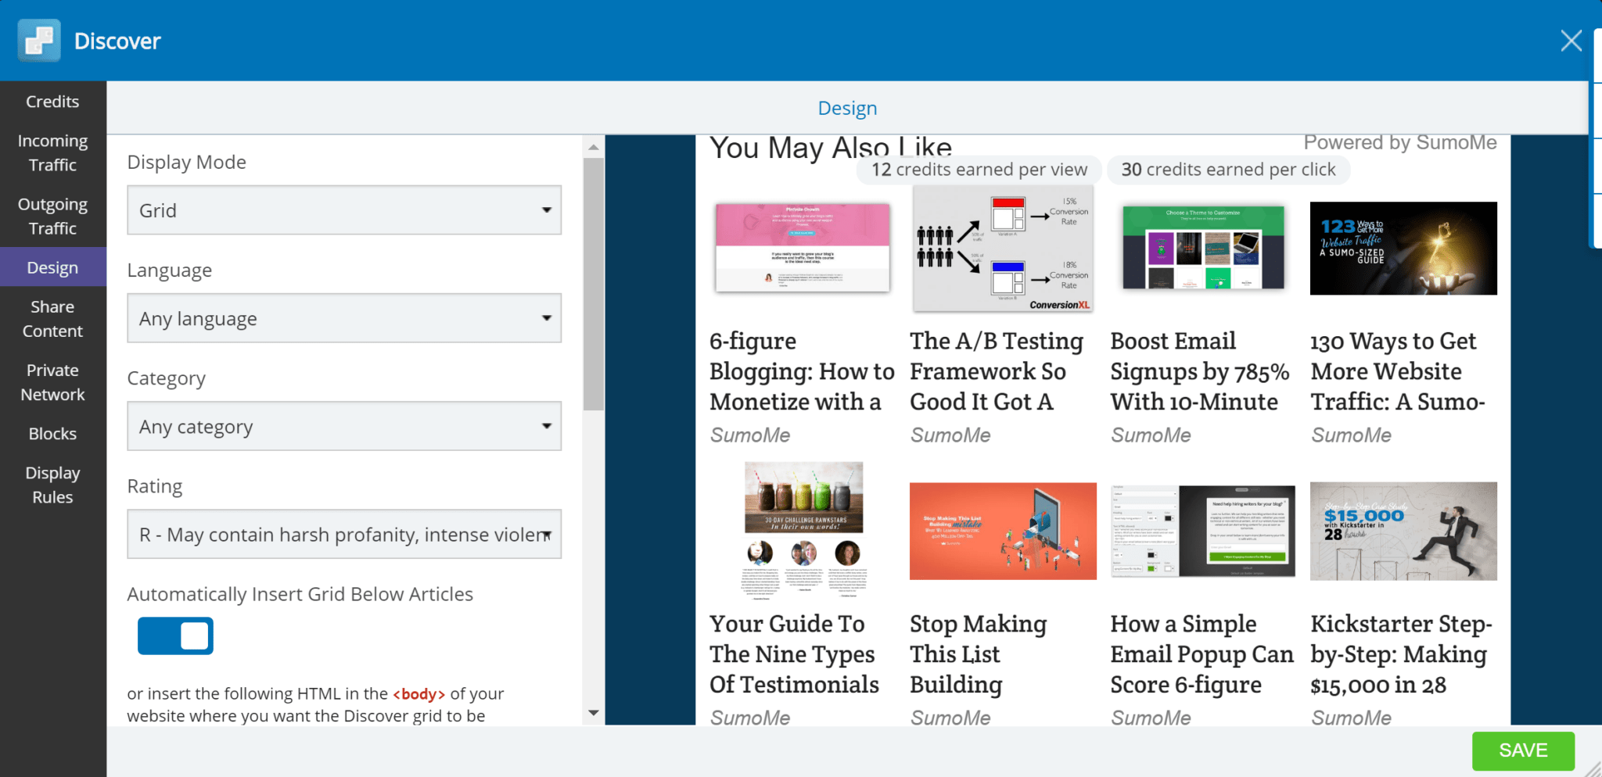Click Boost Email Signups by 785% title
1602x777 pixels.
click(1200, 371)
